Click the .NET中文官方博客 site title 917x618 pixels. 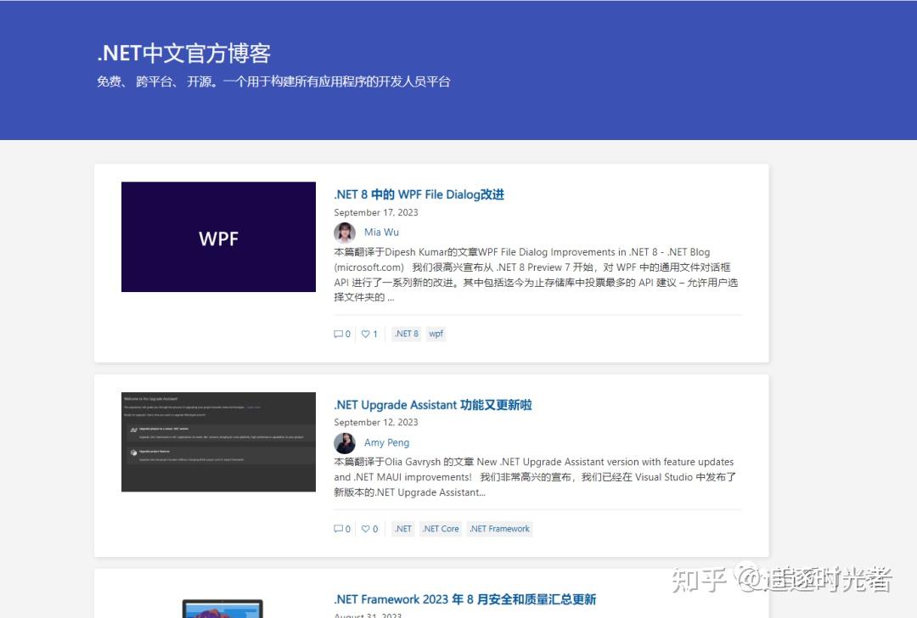tap(184, 53)
